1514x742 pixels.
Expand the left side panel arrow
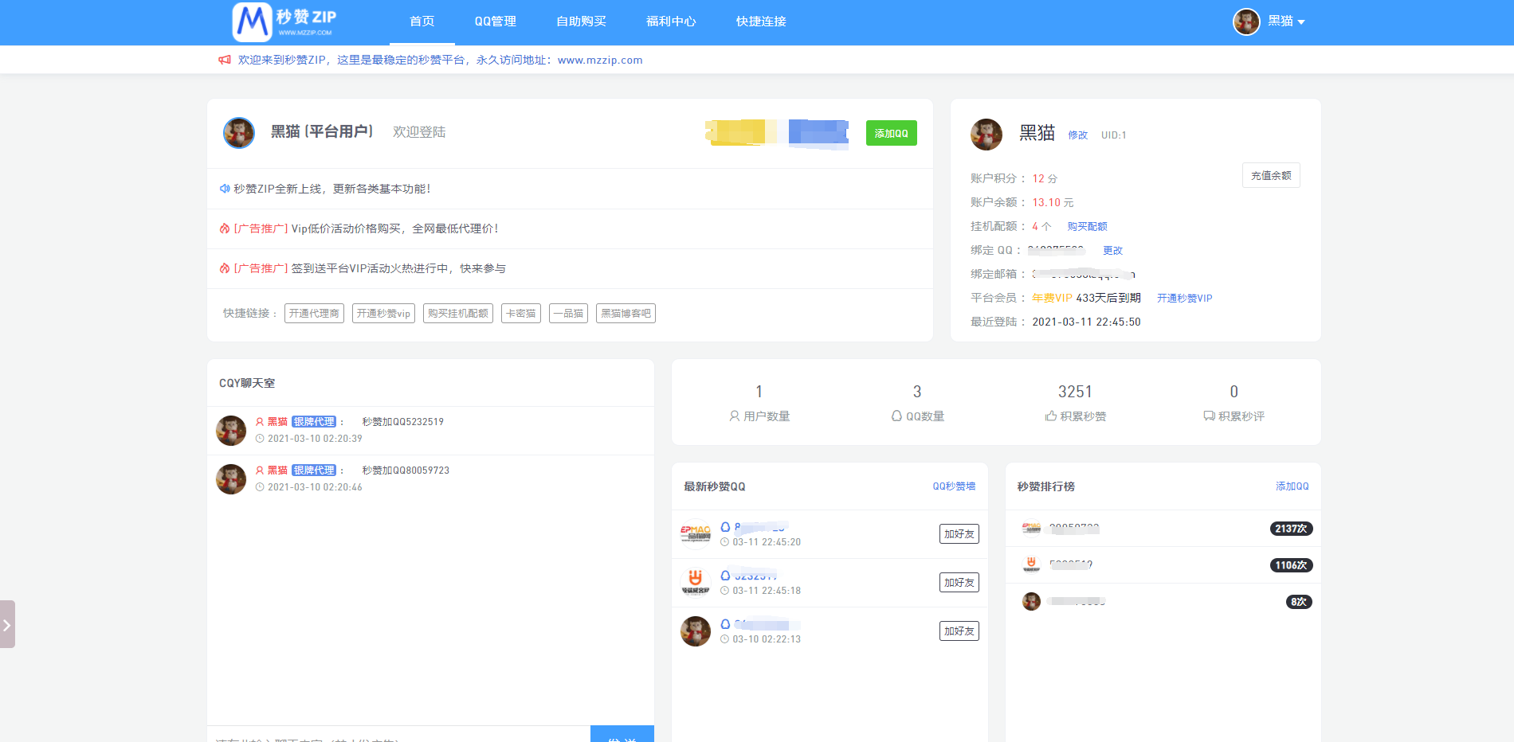tap(7, 625)
